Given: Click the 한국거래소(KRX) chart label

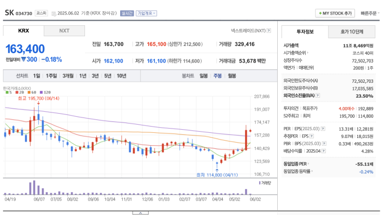Looking at the screenshot, I should point(17,88).
